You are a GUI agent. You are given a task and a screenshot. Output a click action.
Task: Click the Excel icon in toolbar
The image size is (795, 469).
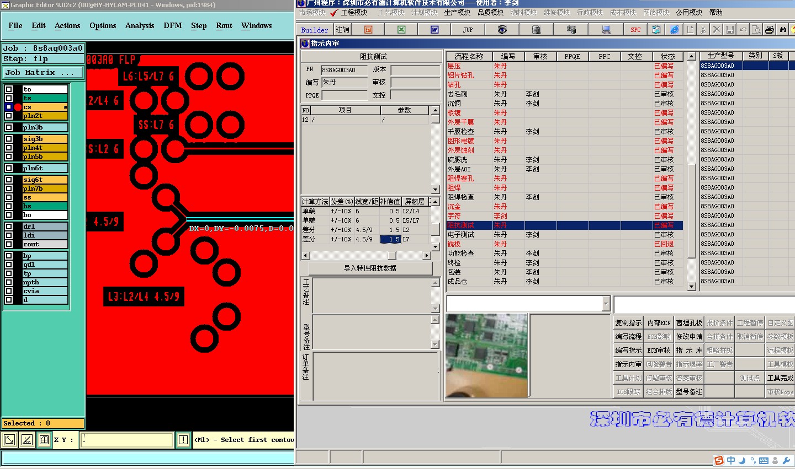(x=401, y=30)
